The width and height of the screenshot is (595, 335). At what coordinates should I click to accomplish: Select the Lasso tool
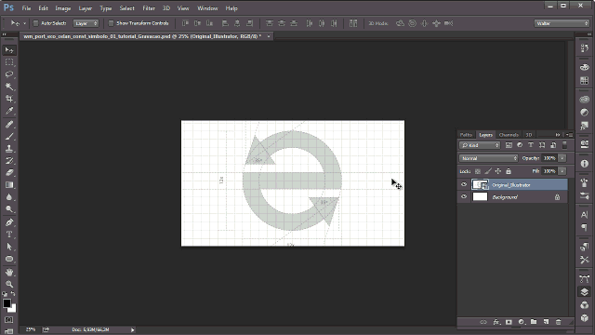click(9, 74)
